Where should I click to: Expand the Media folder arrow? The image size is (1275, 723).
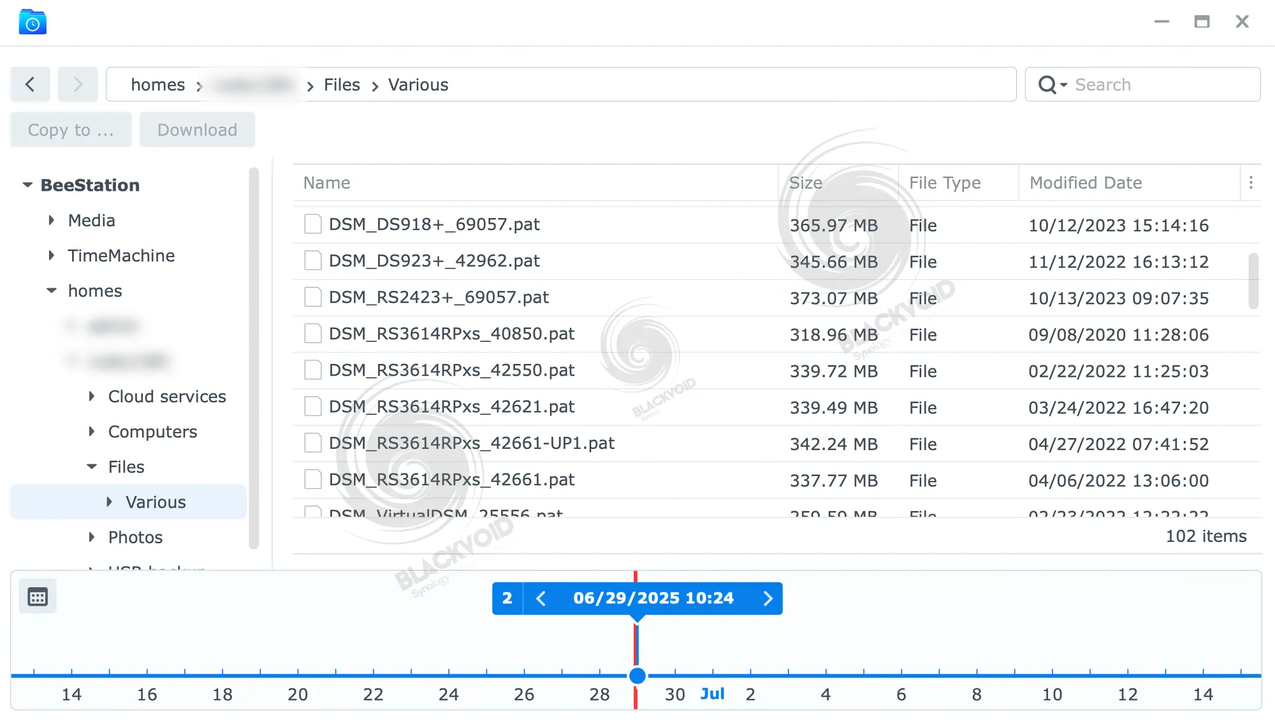(x=52, y=221)
